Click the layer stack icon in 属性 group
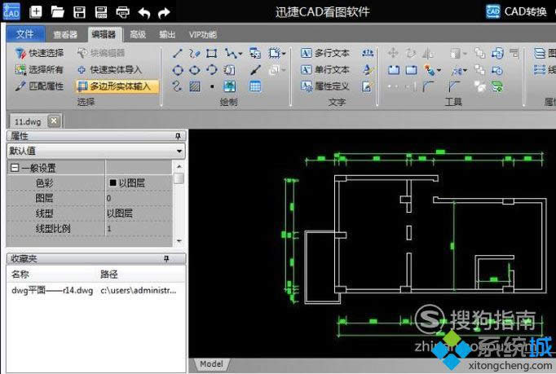 (540, 54)
